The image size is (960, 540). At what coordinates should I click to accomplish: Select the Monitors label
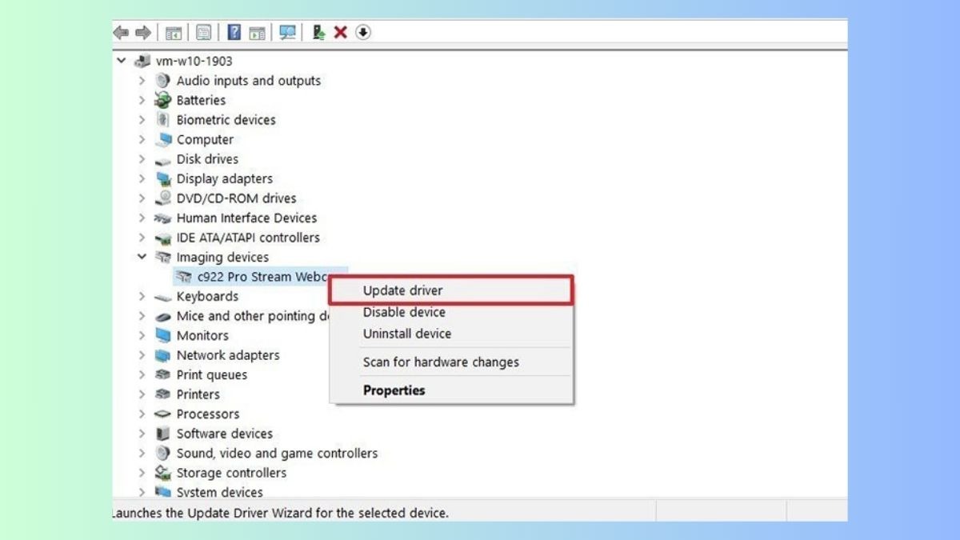click(x=202, y=335)
